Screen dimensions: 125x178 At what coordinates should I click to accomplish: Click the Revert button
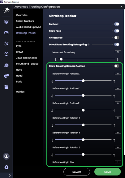[x=77, y=172]
